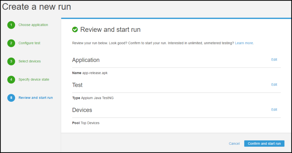Click the green checkmark beside the Review heading
This screenshot has height=153, width=292.
point(75,30)
